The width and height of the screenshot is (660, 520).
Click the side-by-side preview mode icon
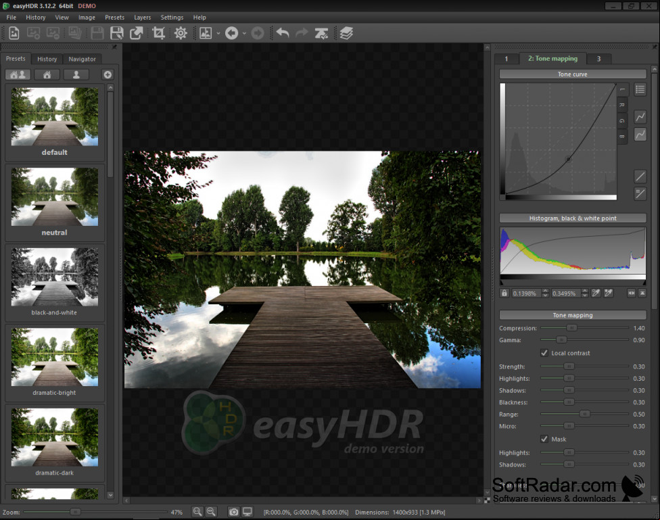tap(206, 33)
